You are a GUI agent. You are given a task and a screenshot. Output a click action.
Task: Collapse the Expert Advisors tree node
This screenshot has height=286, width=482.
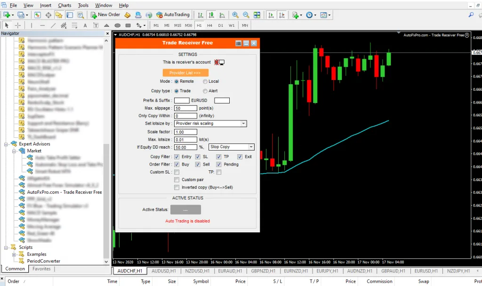pos(6,144)
